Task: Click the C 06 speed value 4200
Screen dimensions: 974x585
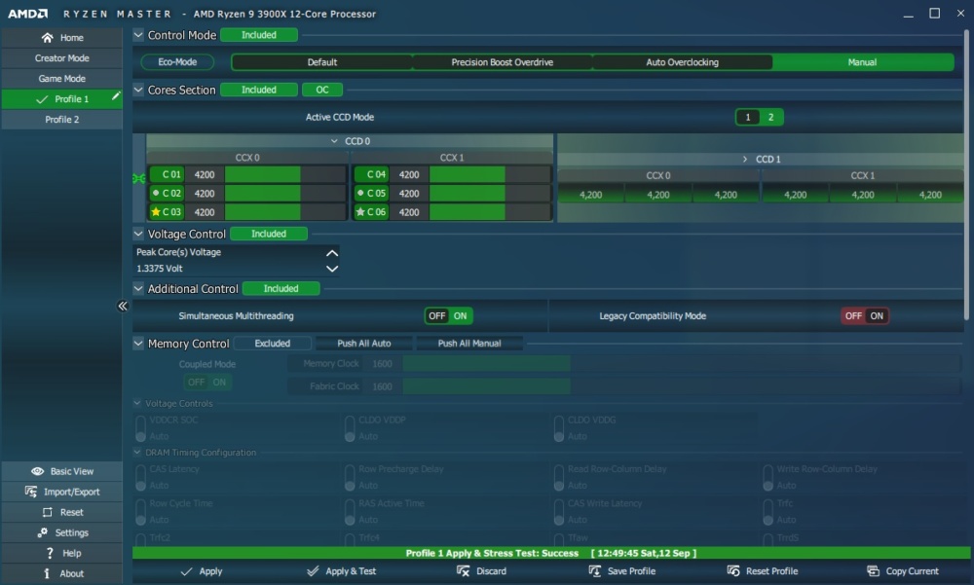Action: pos(409,212)
